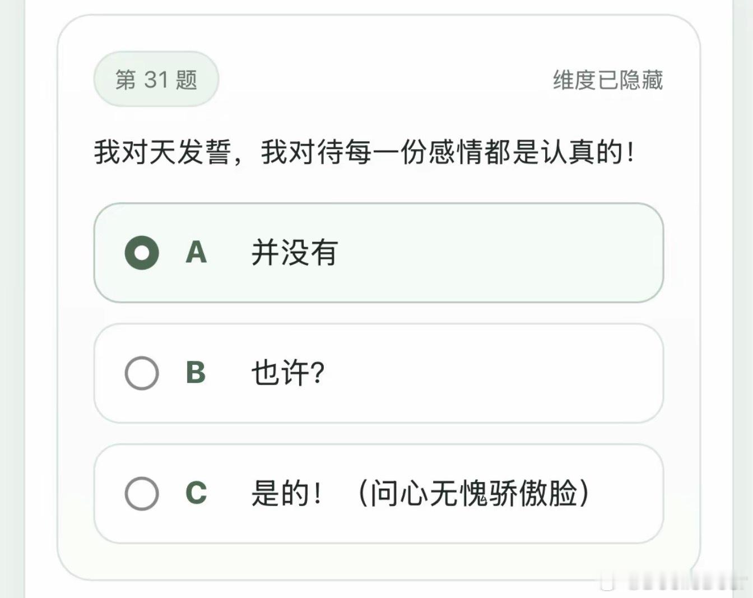Click the 第 31 题 question badge

tap(156, 80)
